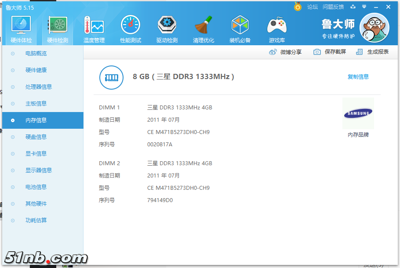Select the 硬件检测 hardware detection icon
Viewport: 400px width, 268px height.
click(57, 29)
